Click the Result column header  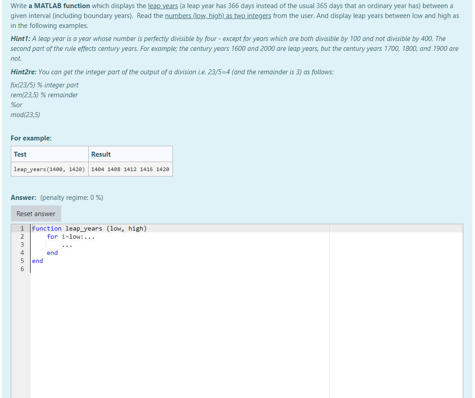click(101, 154)
